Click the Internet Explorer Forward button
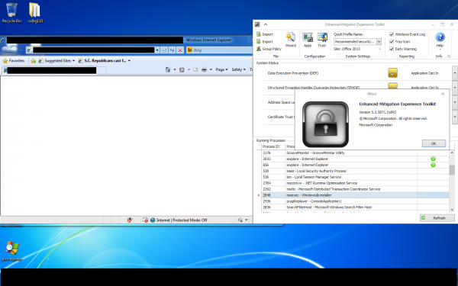Viewport: 458px width, 286px height. click(14, 50)
